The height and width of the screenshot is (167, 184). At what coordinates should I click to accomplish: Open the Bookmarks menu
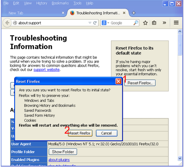point(60,3)
